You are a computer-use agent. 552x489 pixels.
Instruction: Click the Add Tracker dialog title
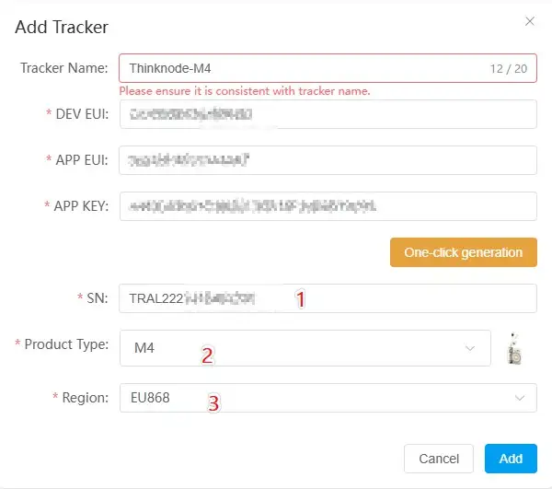click(x=62, y=27)
